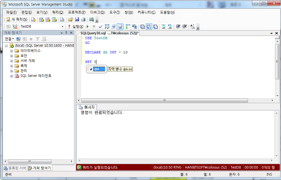Open the 디버그(D) menu
Image resolution: width=281 pixels, height=180 pixels.
tap(97, 13)
